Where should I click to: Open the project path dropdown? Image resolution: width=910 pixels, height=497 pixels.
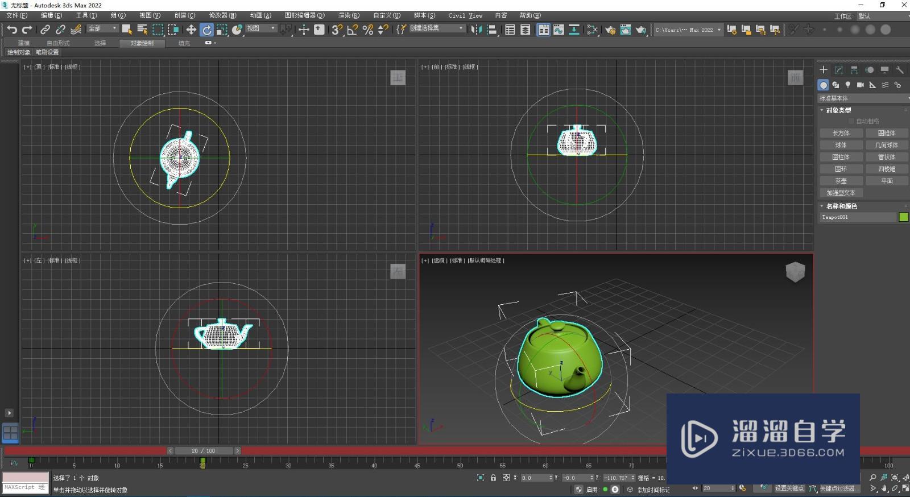click(x=688, y=30)
